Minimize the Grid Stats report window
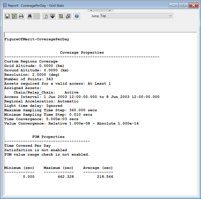 pyautogui.click(x=174, y=5)
